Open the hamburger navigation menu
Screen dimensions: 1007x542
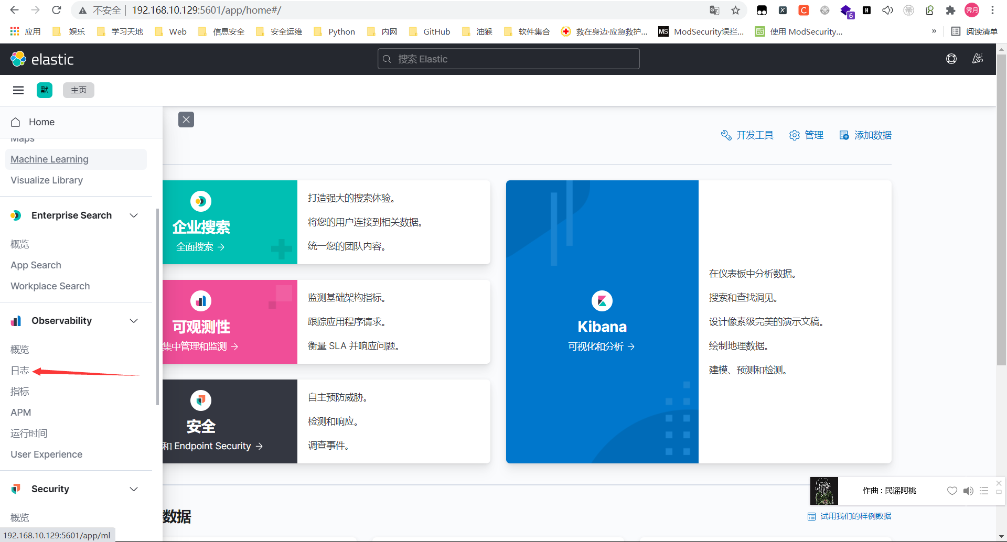tap(18, 90)
